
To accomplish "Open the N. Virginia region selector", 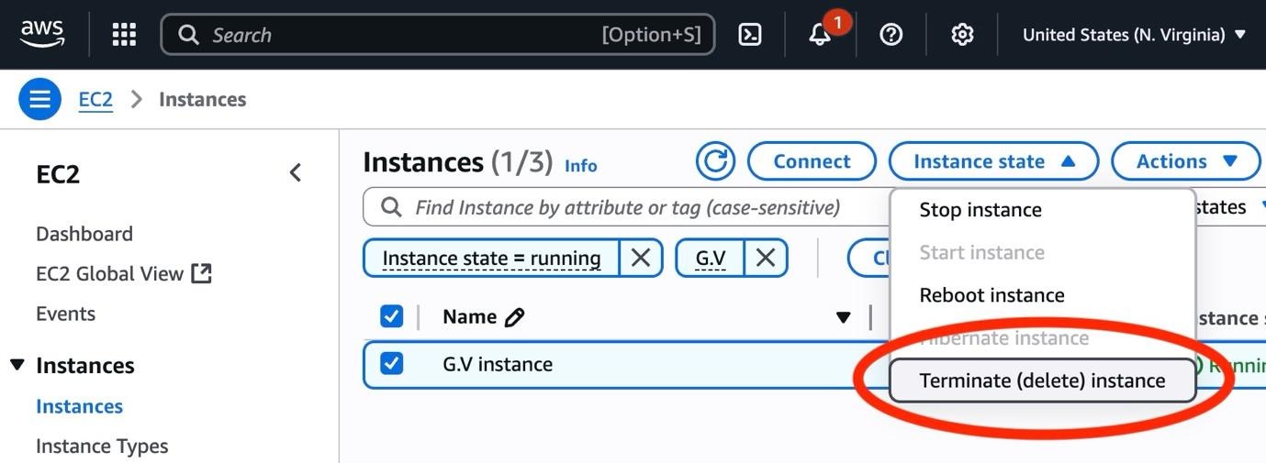I will coord(1135,35).
